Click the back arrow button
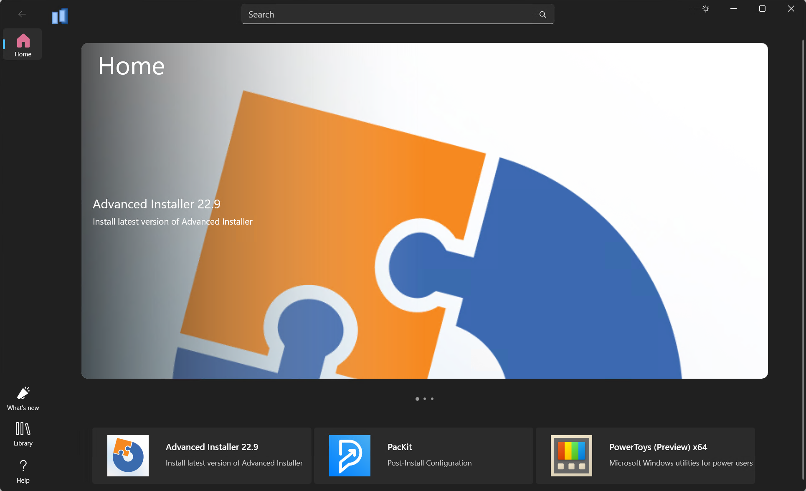This screenshot has height=491, width=806. (22, 15)
